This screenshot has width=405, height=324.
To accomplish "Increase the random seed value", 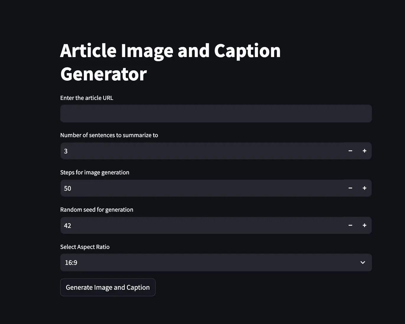I will 365,225.
